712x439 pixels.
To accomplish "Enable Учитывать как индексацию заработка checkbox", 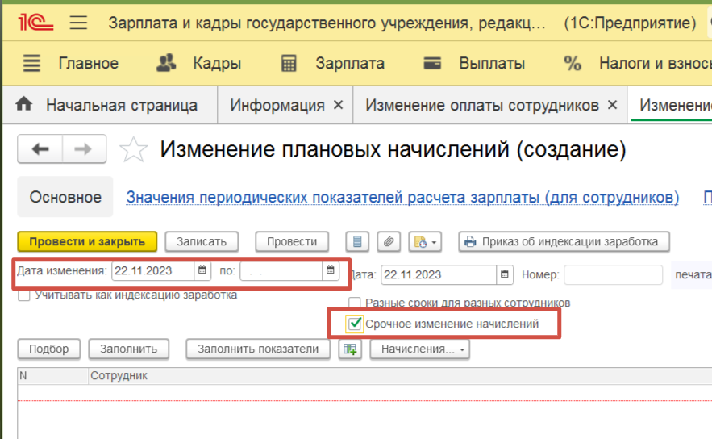I will (24, 295).
